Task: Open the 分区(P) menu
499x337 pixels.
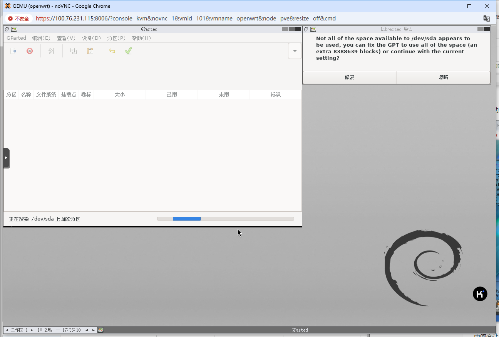Action: [x=116, y=38]
